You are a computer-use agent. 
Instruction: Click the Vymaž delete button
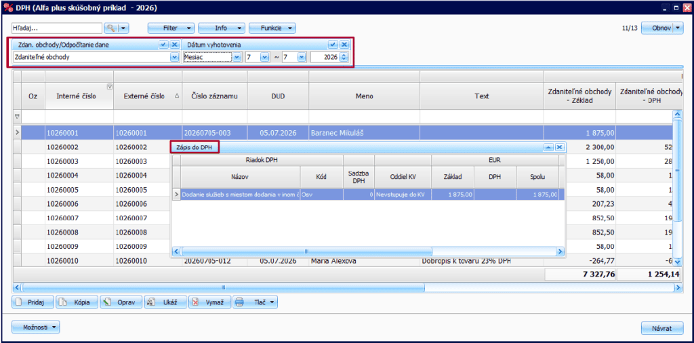coord(209,302)
